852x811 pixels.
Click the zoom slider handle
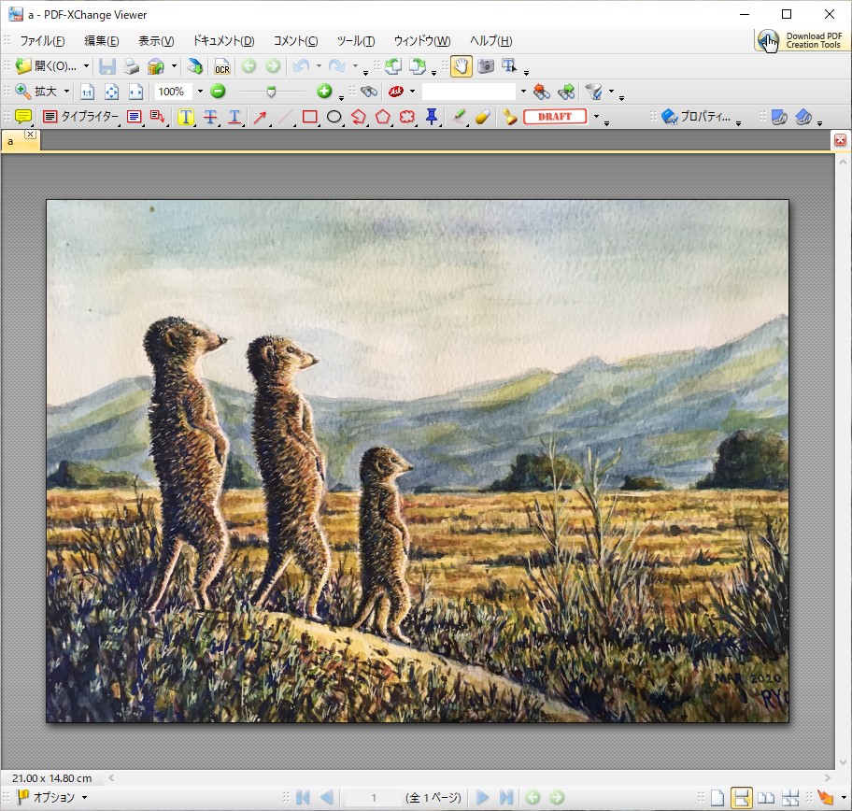271,92
